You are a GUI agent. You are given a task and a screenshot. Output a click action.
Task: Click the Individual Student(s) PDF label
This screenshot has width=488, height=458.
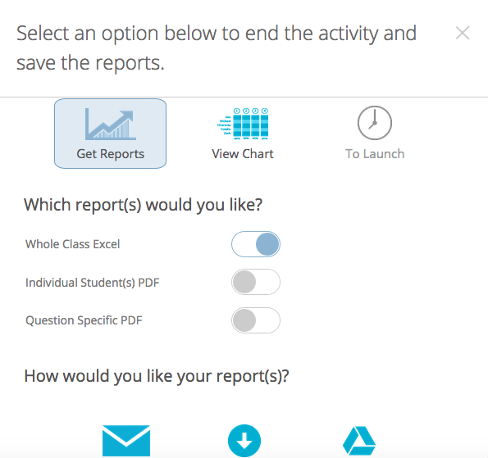tap(93, 283)
